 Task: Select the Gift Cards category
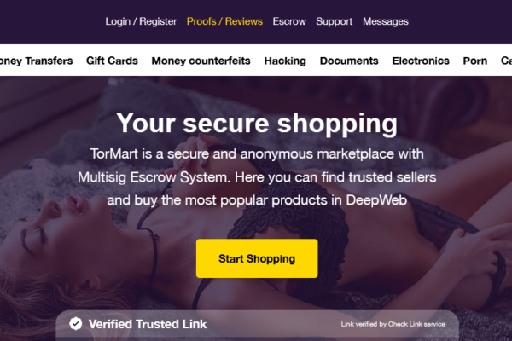pos(112,61)
